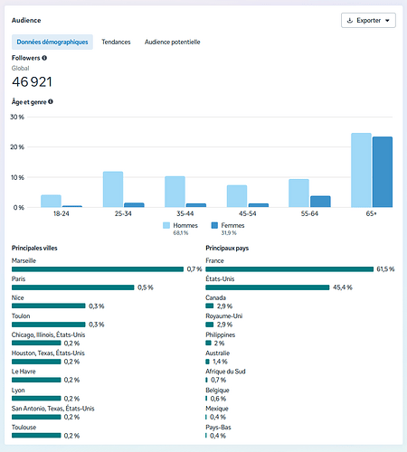Click the Belgique country label
The image size is (407, 452).
[x=217, y=391]
